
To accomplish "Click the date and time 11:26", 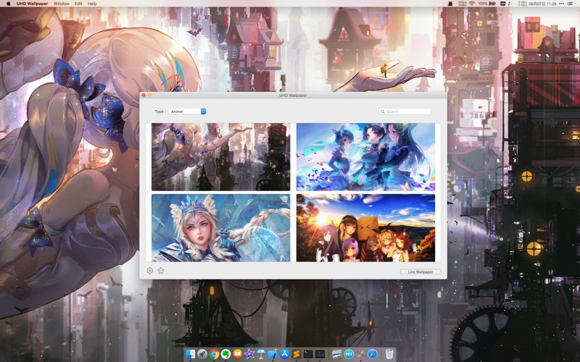I will (542, 4).
